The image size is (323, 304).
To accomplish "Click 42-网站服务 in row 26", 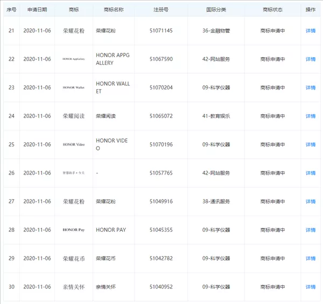I will tap(216, 173).
